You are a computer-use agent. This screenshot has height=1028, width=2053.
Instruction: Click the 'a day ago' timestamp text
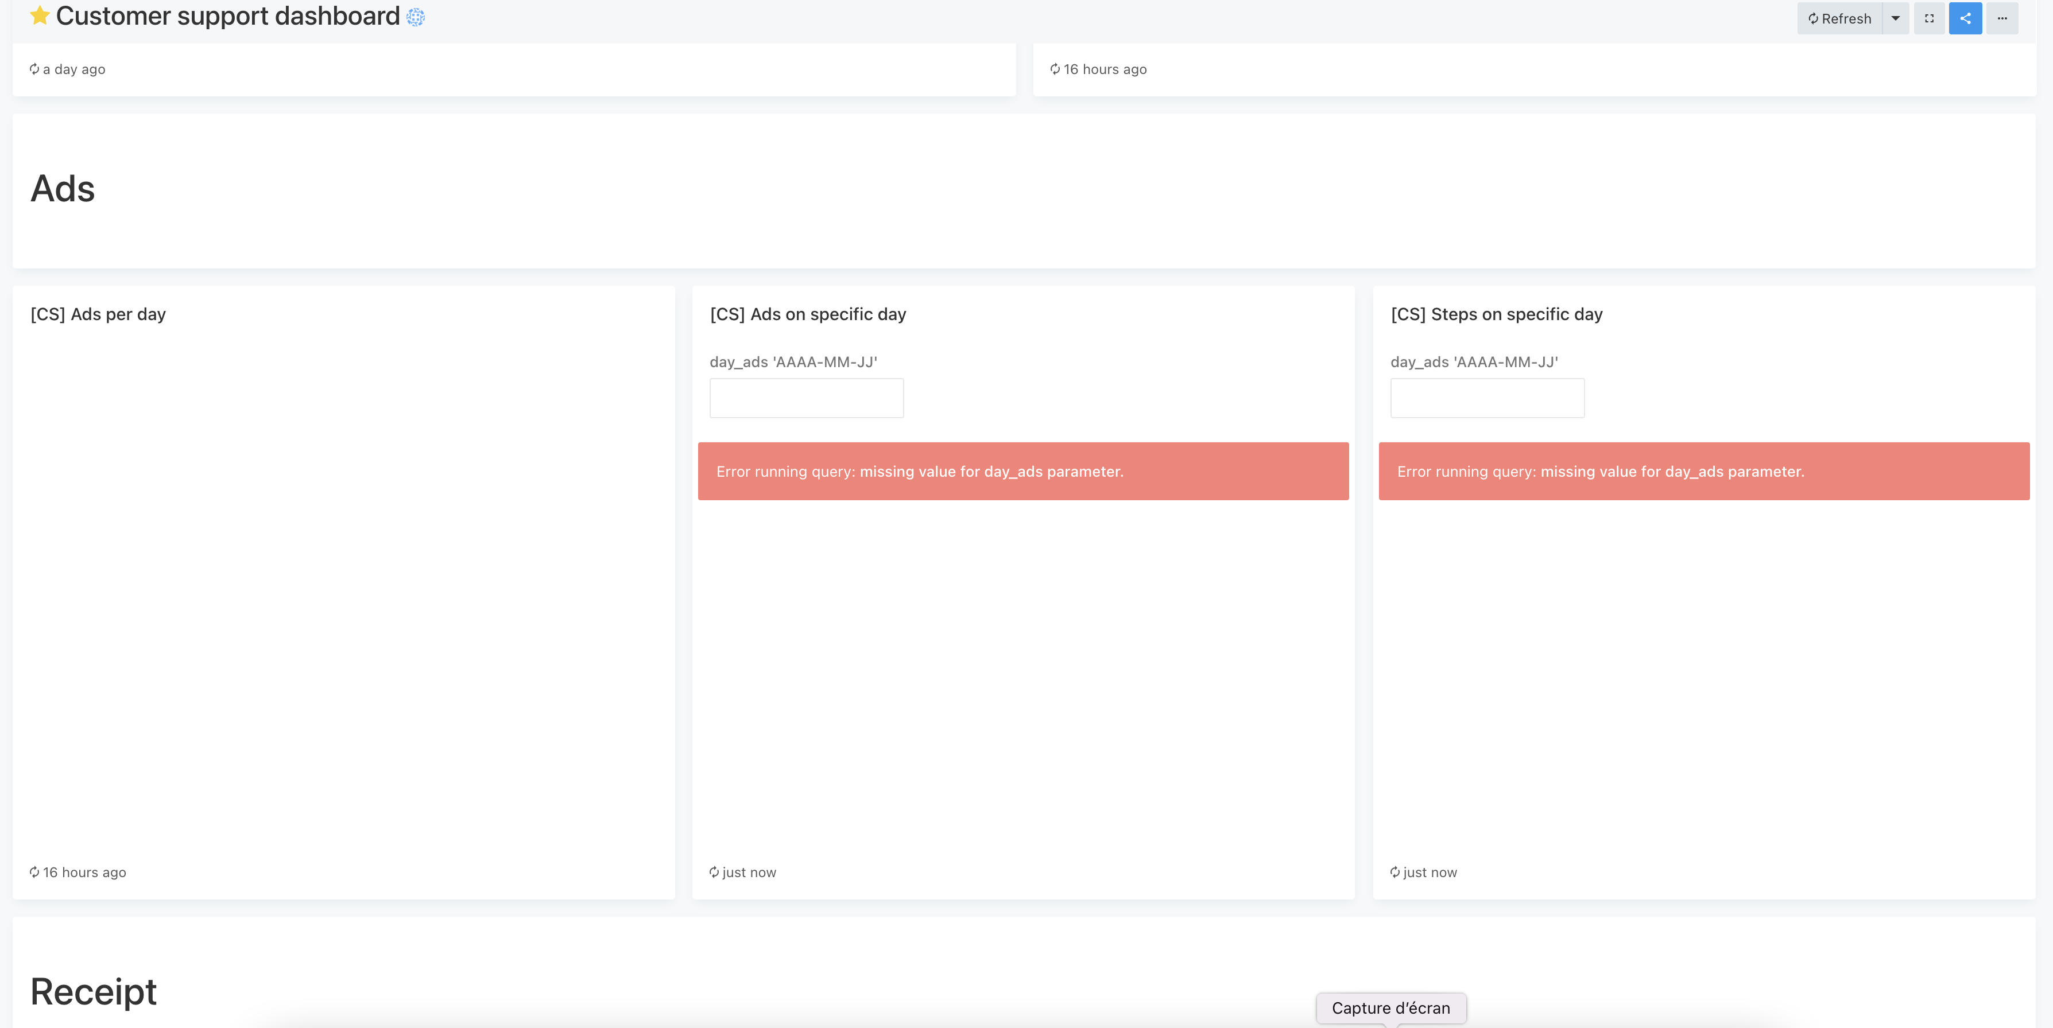coord(74,69)
